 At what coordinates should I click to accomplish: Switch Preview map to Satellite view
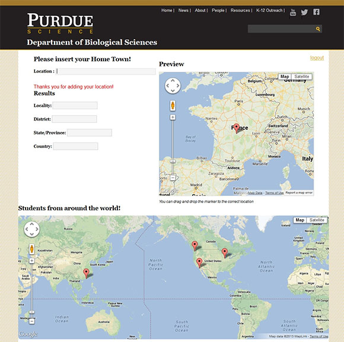click(x=302, y=77)
